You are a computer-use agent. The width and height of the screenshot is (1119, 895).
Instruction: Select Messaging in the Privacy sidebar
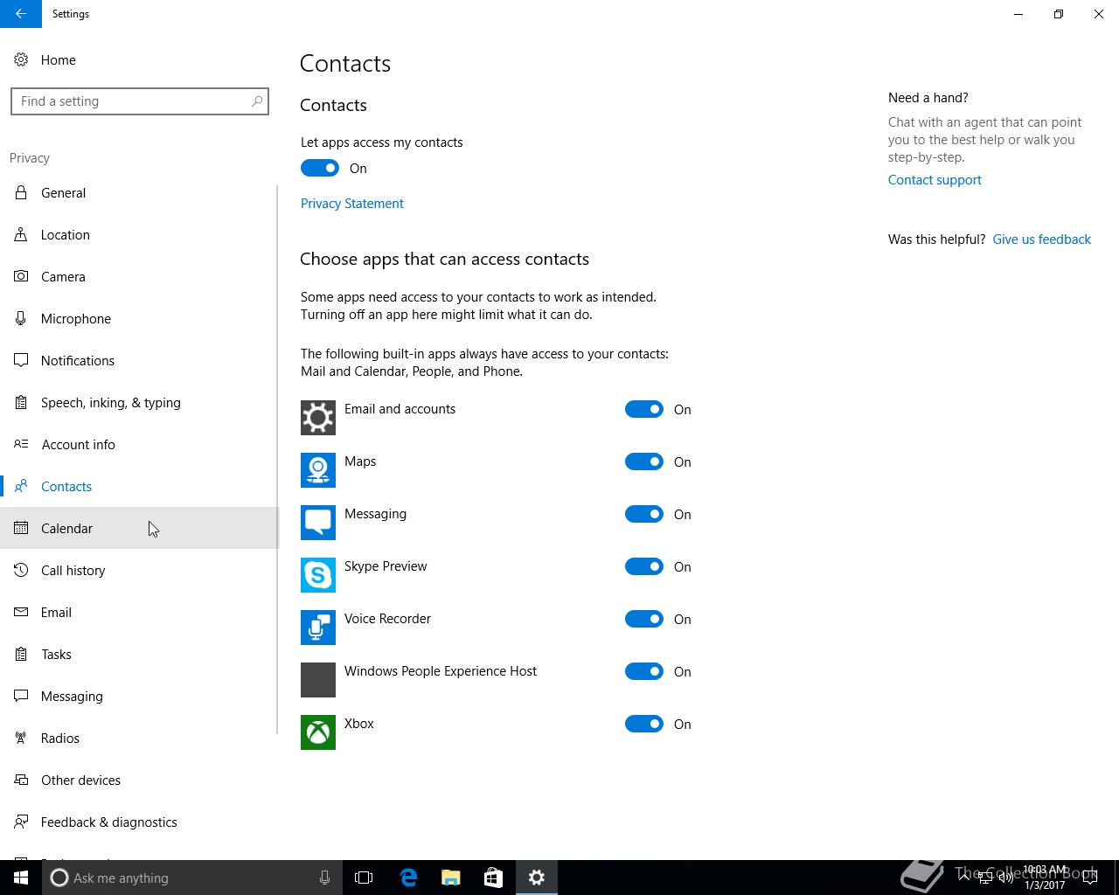point(138,697)
